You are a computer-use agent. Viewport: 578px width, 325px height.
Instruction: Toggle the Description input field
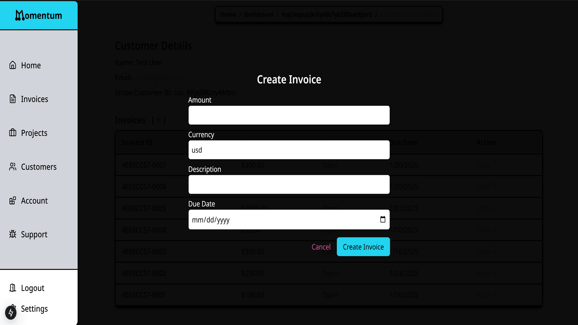(x=289, y=184)
